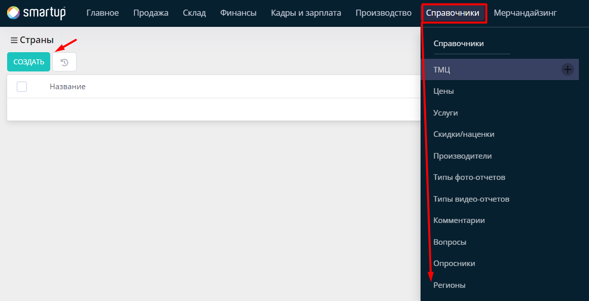Open the Главное menu
Viewport: 589px width, 301px height.
coord(102,13)
